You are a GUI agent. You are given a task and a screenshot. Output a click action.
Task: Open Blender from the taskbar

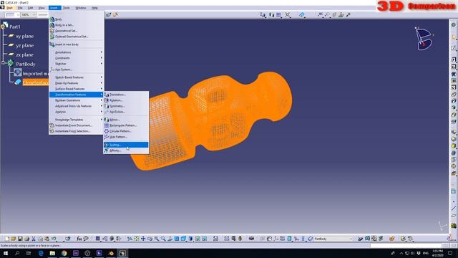point(111,253)
